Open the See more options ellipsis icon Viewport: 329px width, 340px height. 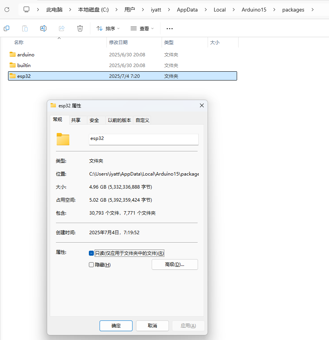[x=169, y=28]
